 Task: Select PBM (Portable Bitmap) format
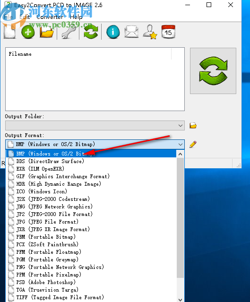click(x=91, y=237)
